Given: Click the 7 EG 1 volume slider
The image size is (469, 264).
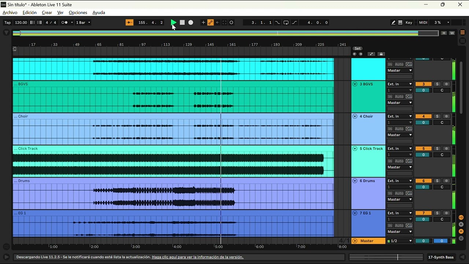Looking at the screenshot, I should [x=424, y=219].
